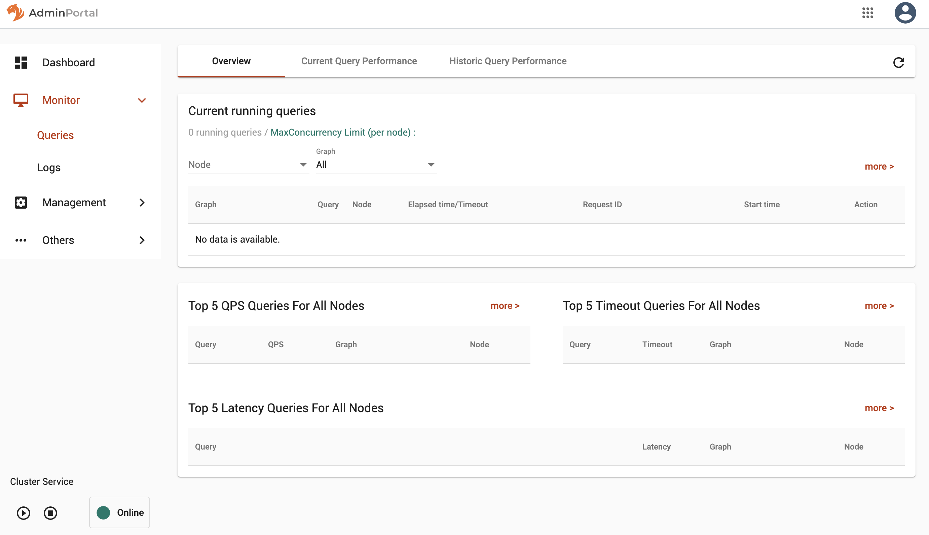Click more on Top 5 QPS Queries

point(505,305)
